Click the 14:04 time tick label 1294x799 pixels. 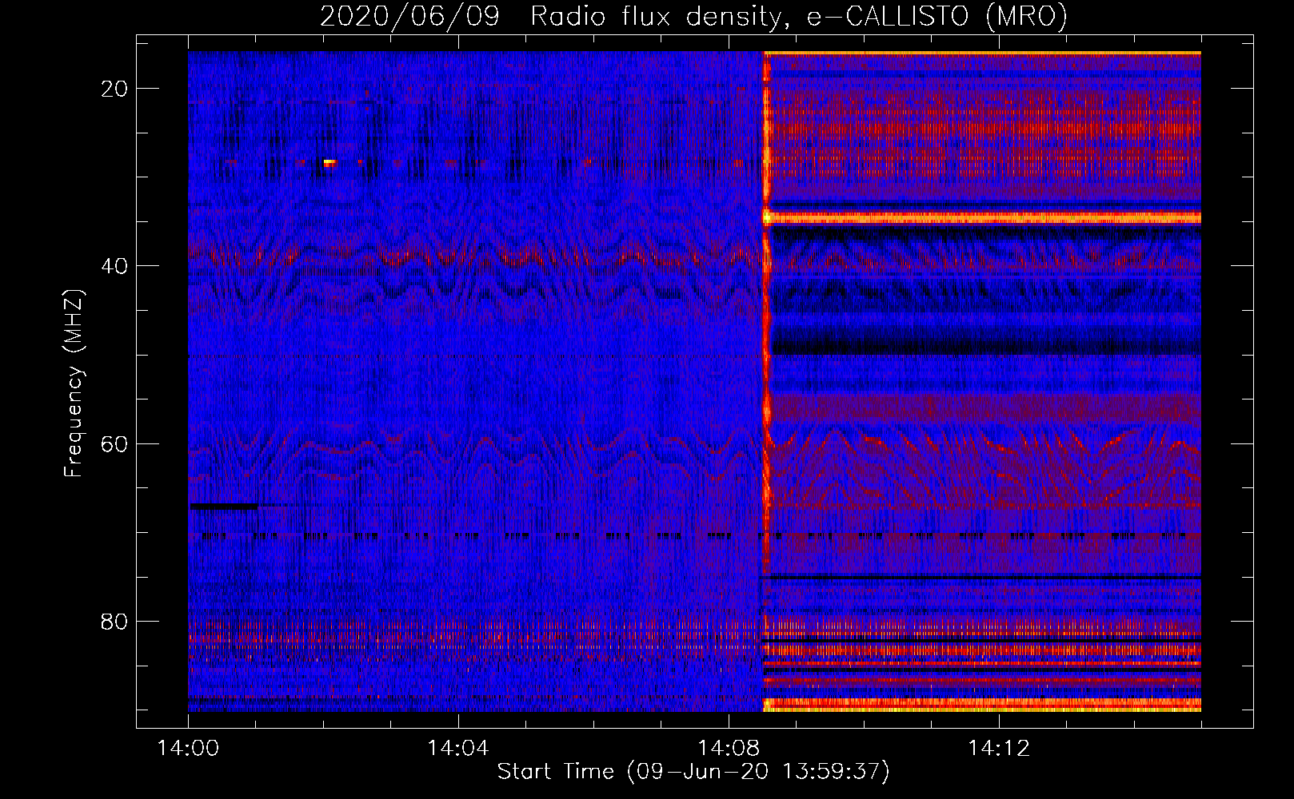(458, 749)
